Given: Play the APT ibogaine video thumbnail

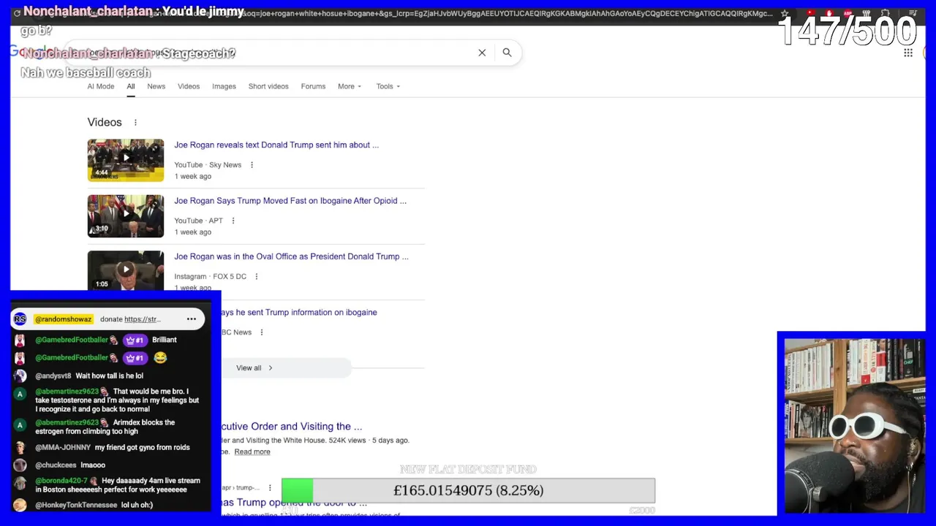Looking at the screenshot, I should point(126,216).
